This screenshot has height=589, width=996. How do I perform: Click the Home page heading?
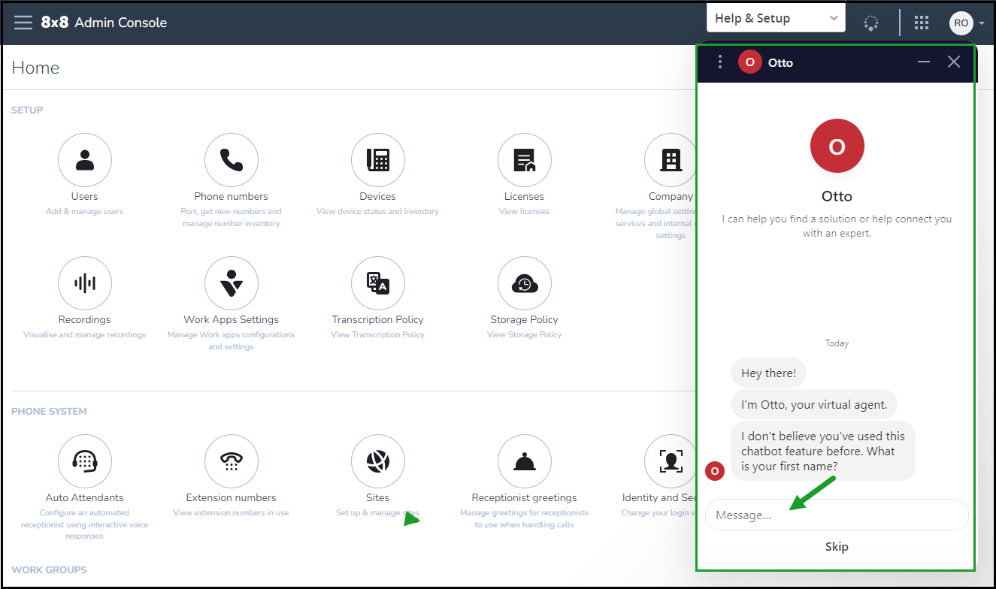point(35,68)
